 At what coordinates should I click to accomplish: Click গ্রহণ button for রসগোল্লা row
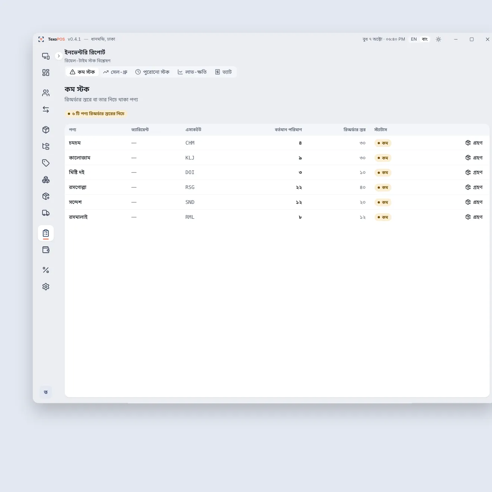(474, 187)
